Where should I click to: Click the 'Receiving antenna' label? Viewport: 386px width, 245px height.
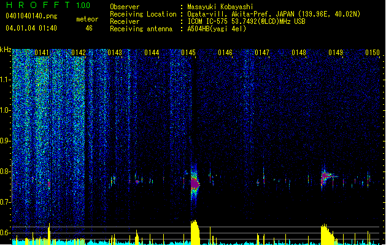[x=141, y=29]
